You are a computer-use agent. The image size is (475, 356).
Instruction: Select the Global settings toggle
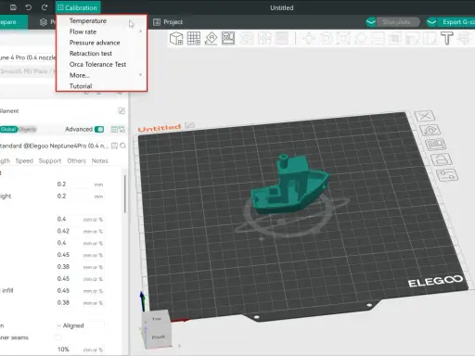(8, 129)
